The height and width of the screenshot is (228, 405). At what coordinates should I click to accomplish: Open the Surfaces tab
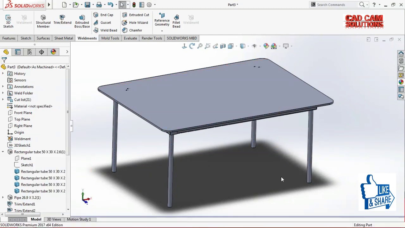pyautogui.click(x=43, y=38)
